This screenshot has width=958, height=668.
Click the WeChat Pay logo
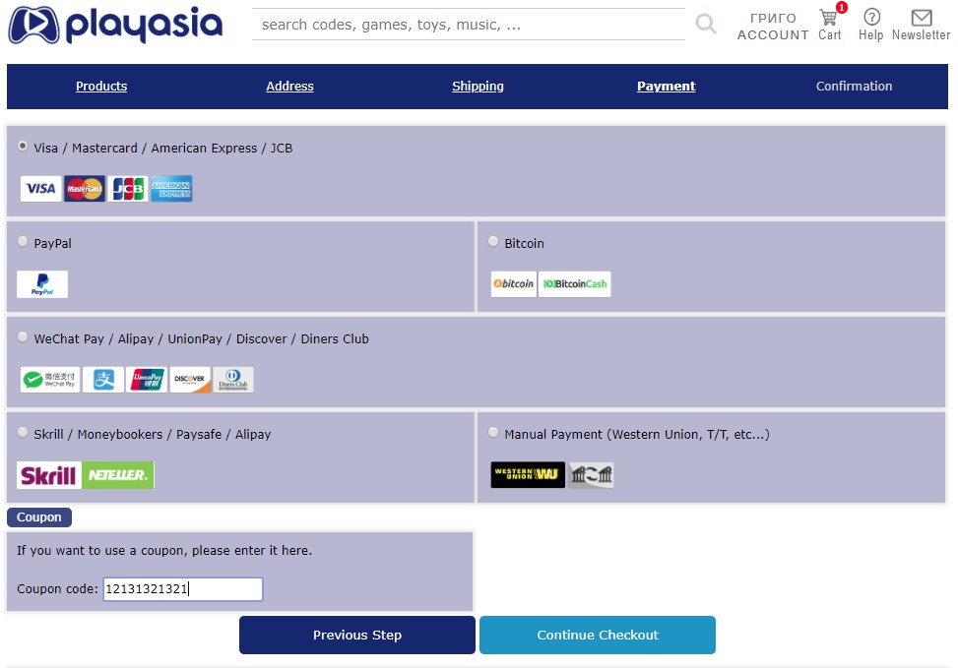[50, 380]
